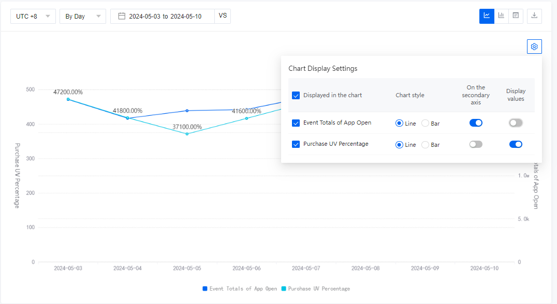Open the By Day granularity dropdown
The image size is (557, 304).
[x=82, y=16]
